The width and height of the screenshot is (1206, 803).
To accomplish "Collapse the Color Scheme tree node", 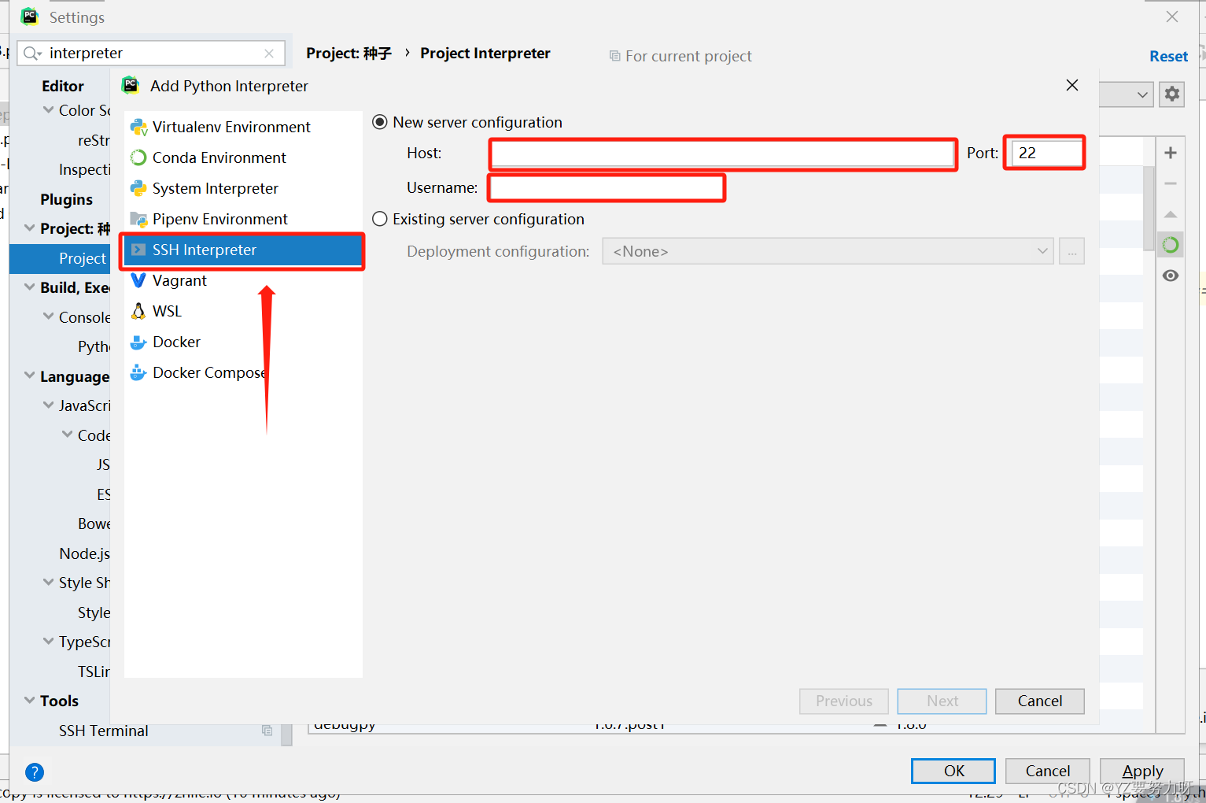I will [49, 110].
